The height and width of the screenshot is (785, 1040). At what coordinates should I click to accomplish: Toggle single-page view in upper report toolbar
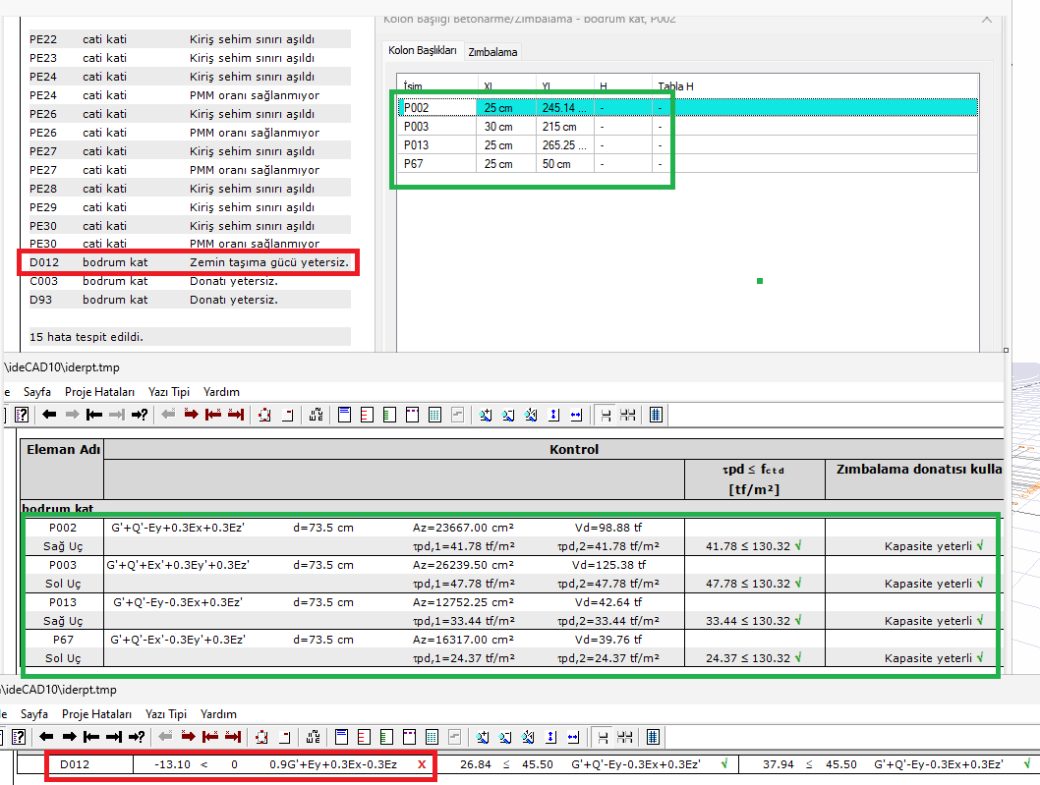coord(606,415)
